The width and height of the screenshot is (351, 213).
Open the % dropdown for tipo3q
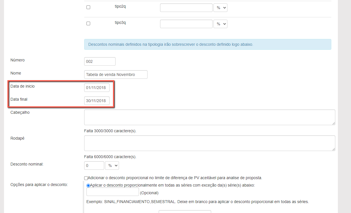[x=220, y=24]
